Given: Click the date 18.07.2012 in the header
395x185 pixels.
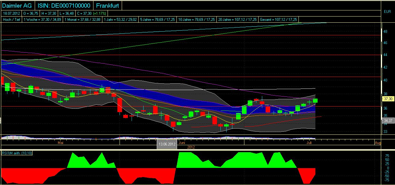Looking at the screenshot, I should [11, 13].
